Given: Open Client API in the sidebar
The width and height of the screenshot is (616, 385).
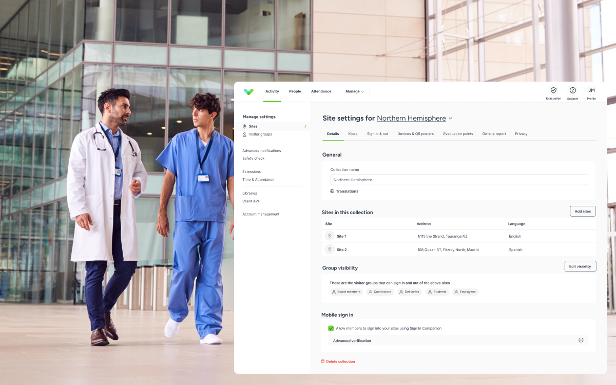Looking at the screenshot, I should (251, 201).
